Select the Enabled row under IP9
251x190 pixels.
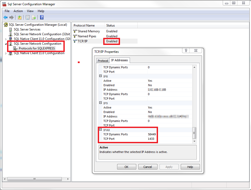click(123, 112)
